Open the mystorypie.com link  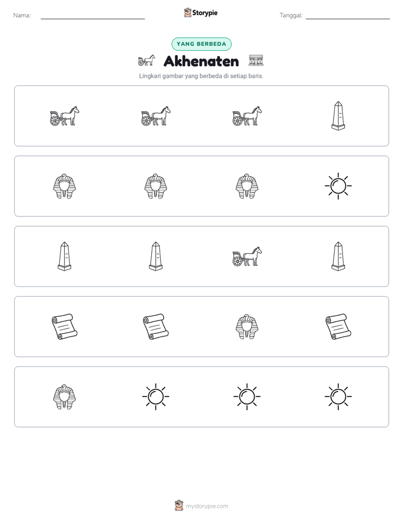(x=207, y=506)
